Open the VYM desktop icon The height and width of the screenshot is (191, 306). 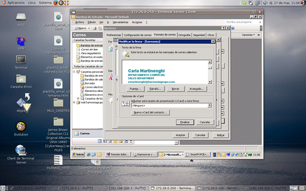pyautogui.click(x=21, y=42)
